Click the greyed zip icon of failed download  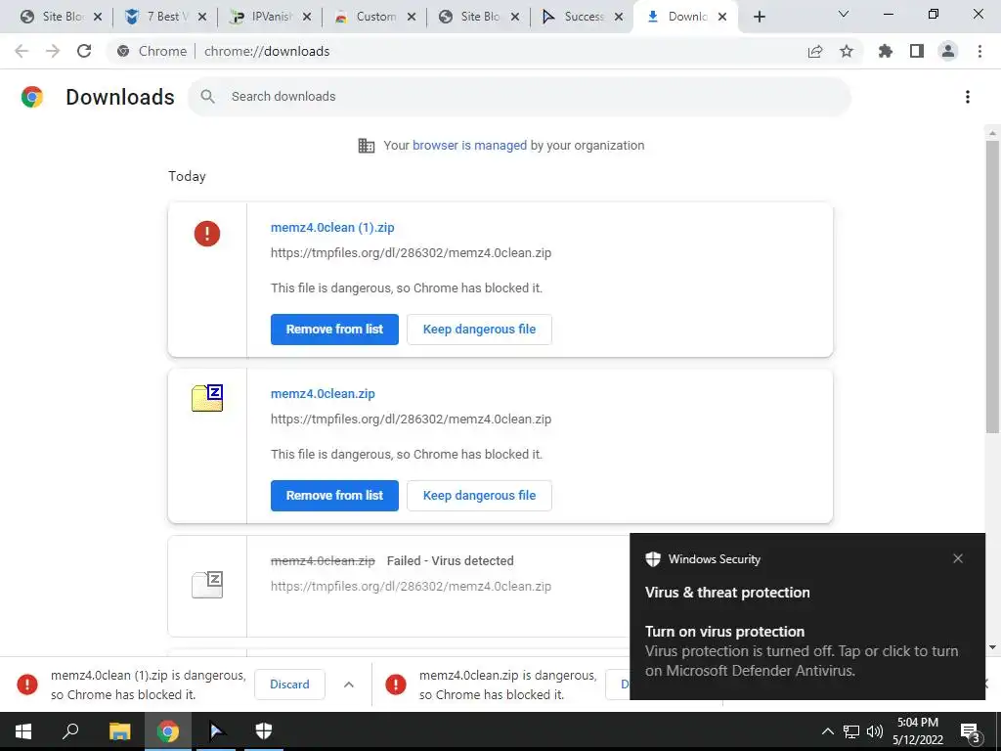pos(207,585)
